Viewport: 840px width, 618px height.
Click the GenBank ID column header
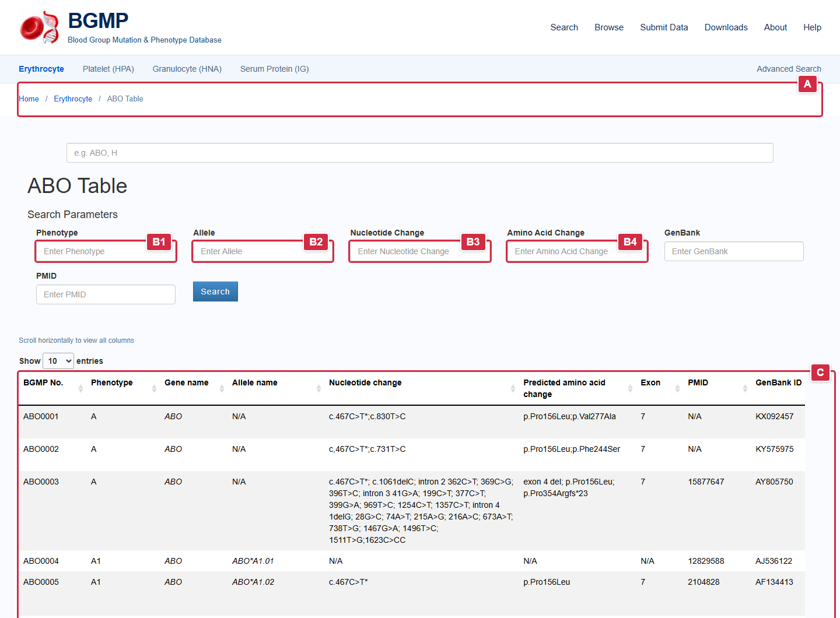pyautogui.click(x=778, y=382)
